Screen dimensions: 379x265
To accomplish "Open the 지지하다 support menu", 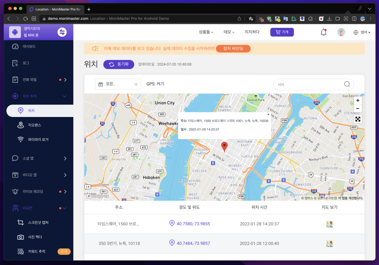I will (252, 32).
